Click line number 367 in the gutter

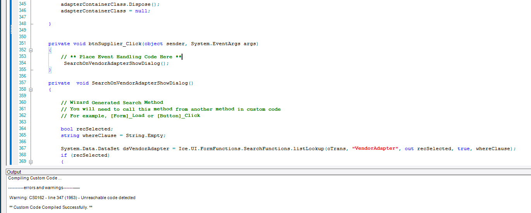point(22,148)
